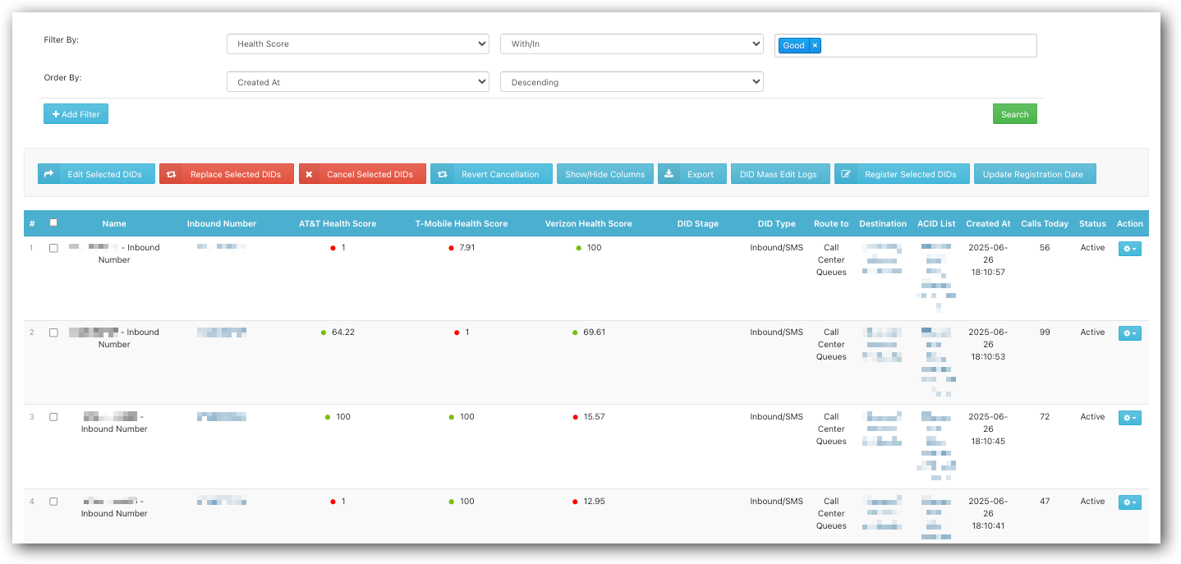Click inside the filter value input field
The image size is (1181, 564).
(x=928, y=46)
